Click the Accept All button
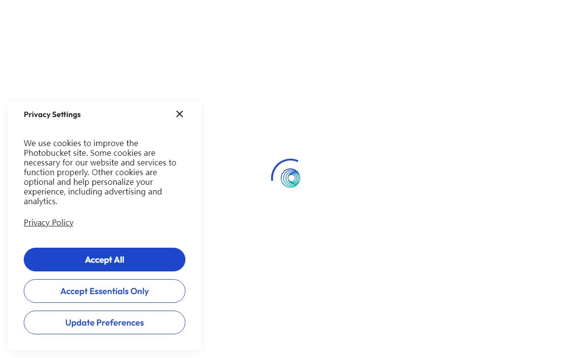The image size is (581, 358). [x=105, y=260]
